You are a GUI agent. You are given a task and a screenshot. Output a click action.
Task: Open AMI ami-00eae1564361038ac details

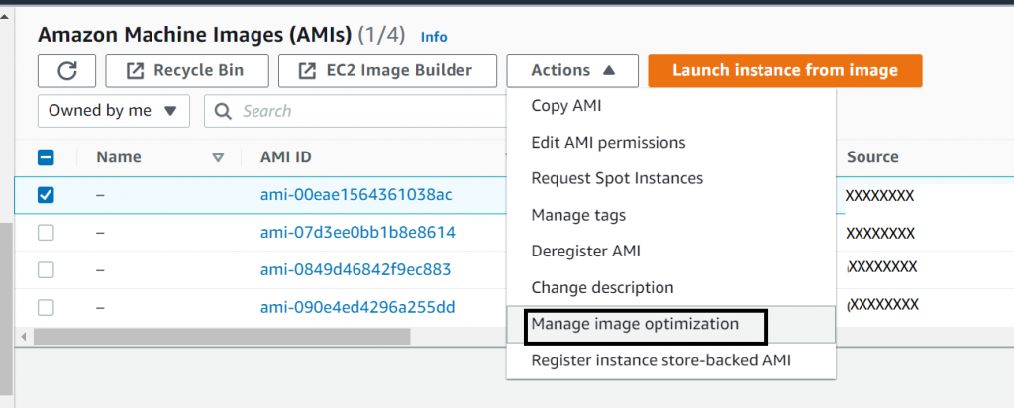(x=356, y=195)
